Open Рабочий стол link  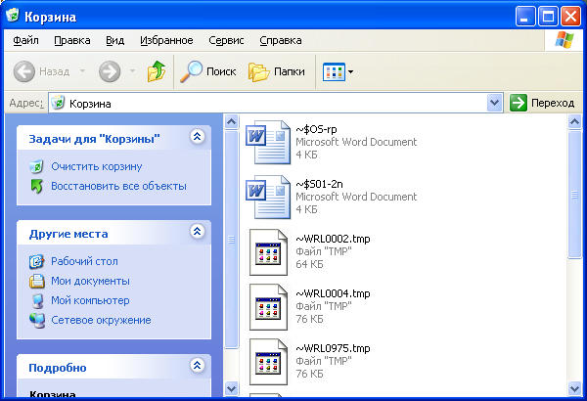tap(84, 261)
